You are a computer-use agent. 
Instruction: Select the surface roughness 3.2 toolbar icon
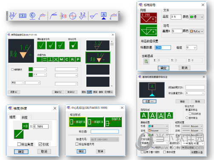point(13,16)
